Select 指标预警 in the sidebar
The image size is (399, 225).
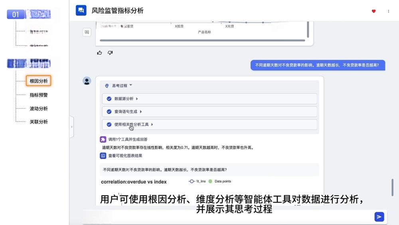click(39, 95)
